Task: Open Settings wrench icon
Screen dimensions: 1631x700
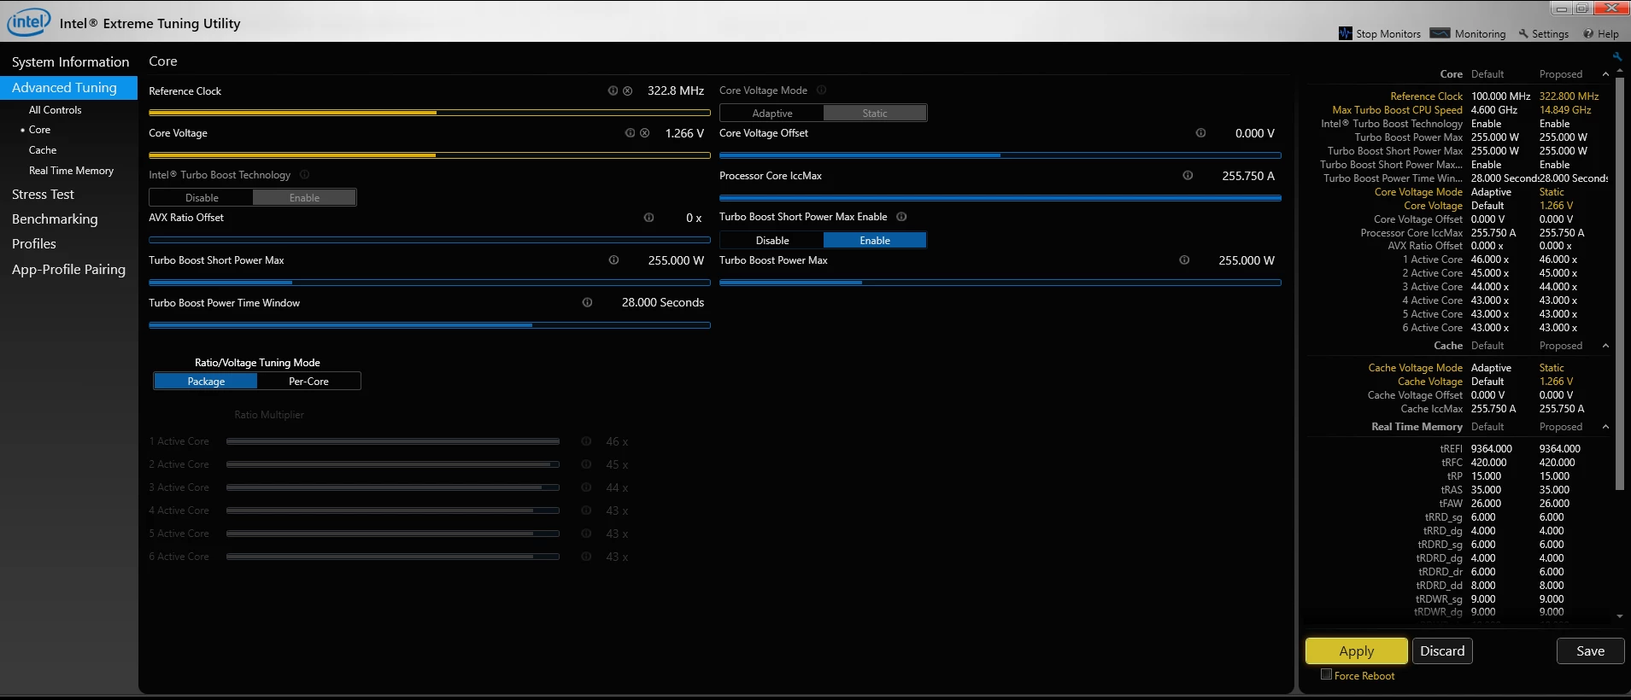Action: click(x=1523, y=34)
